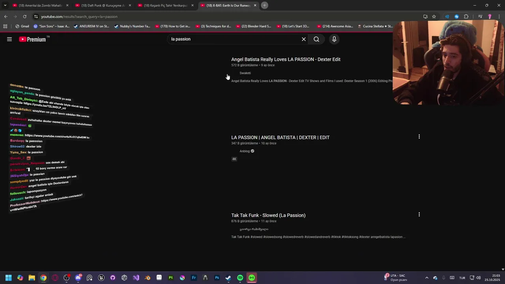Start voice search with microphone
This screenshot has height=284, width=505.
pyautogui.click(x=334, y=39)
